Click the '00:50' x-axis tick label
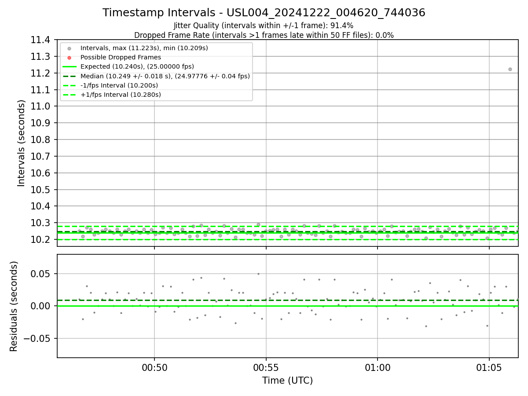This screenshot has width=528, height=396. pos(154,367)
